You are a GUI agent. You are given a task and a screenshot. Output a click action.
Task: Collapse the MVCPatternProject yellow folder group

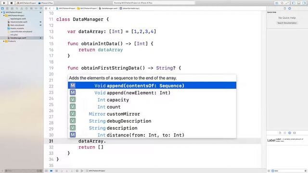point(4,15)
